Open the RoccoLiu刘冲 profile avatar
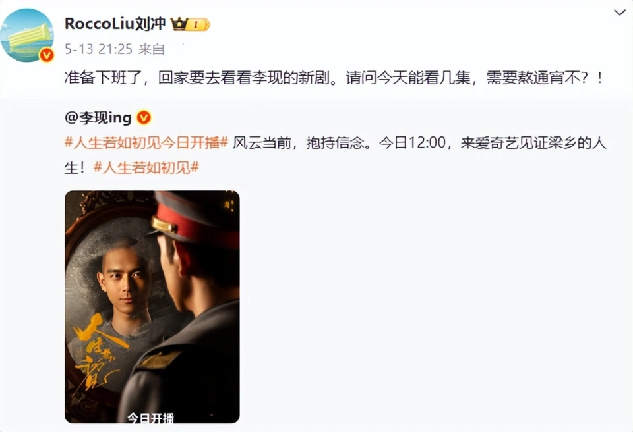633x432 pixels. point(27,36)
